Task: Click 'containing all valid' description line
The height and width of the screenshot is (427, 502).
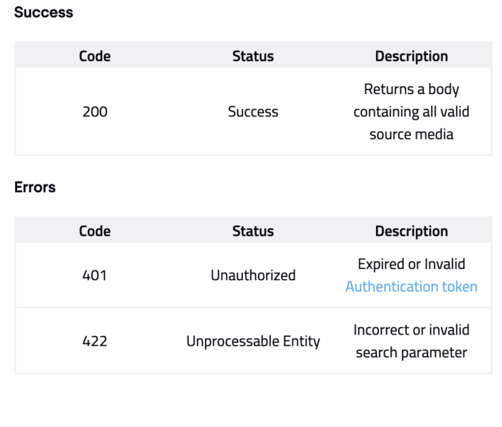Action: pos(411,112)
